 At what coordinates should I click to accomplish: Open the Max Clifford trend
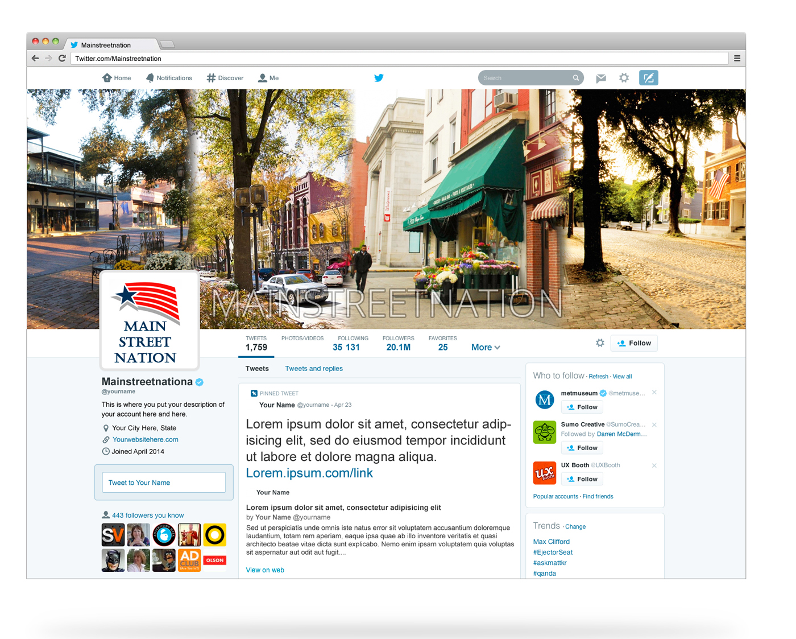pyautogui.click(x=552, y=542)
